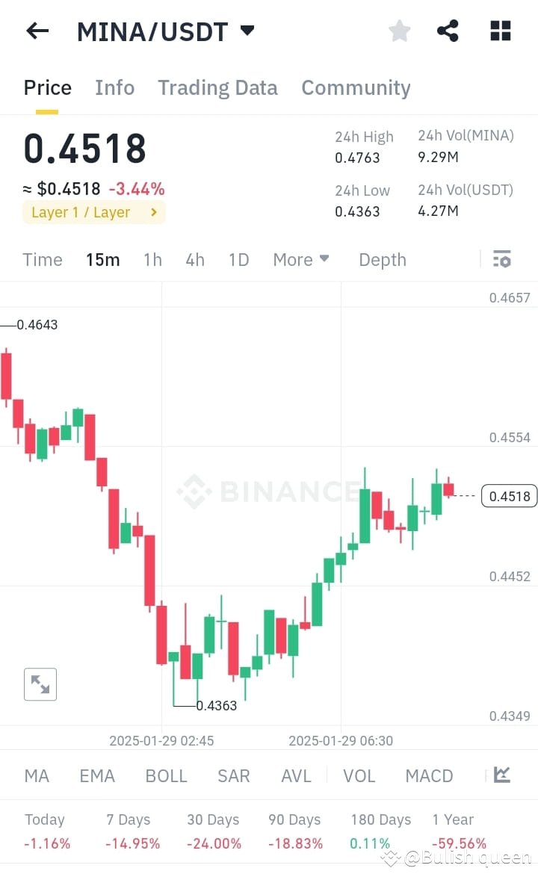Tap the back arrow icon

[x=37, y=31]
